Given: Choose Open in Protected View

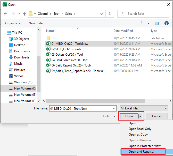Looking at the screenshot, I should click(x=145, y=146).
